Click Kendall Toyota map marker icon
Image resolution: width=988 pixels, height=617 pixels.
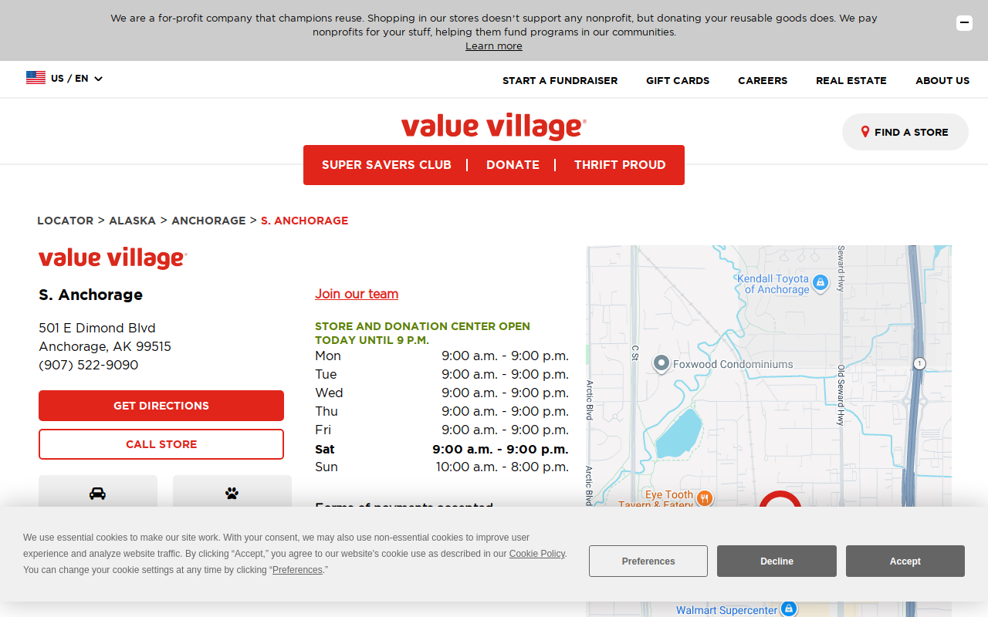(821, 283)
